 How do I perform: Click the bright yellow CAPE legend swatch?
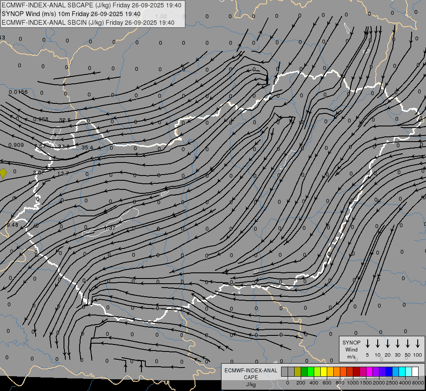[x=324, y=371]
